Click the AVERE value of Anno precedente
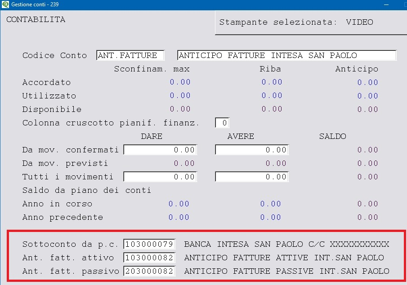The width and height of the screenshot is (407, 285). (270, 217)
